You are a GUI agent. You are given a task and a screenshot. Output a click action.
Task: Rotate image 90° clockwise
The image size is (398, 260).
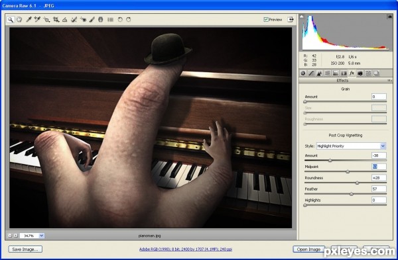click(129, 19)
